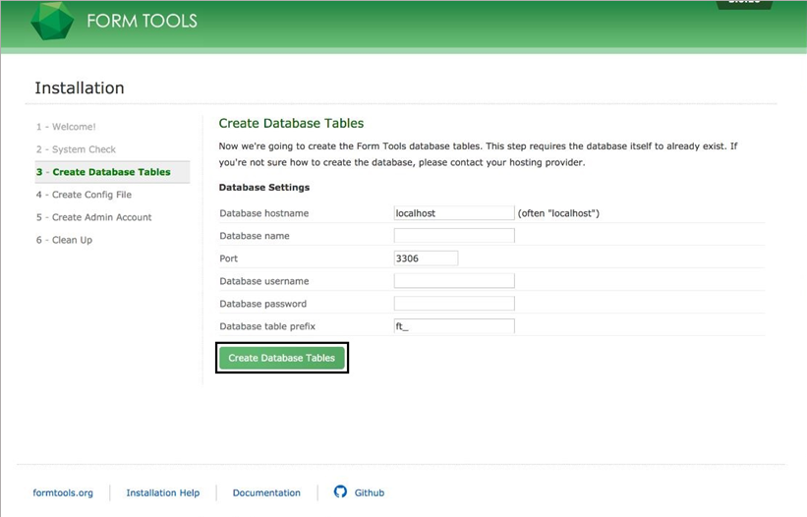Open the Github footer link
The height and width of the screenshot is (517, 807).
(x=369, y=492)
